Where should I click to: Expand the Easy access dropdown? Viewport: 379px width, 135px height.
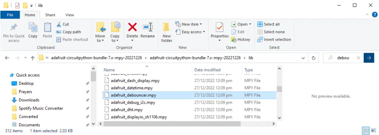[x=204, y=32]
